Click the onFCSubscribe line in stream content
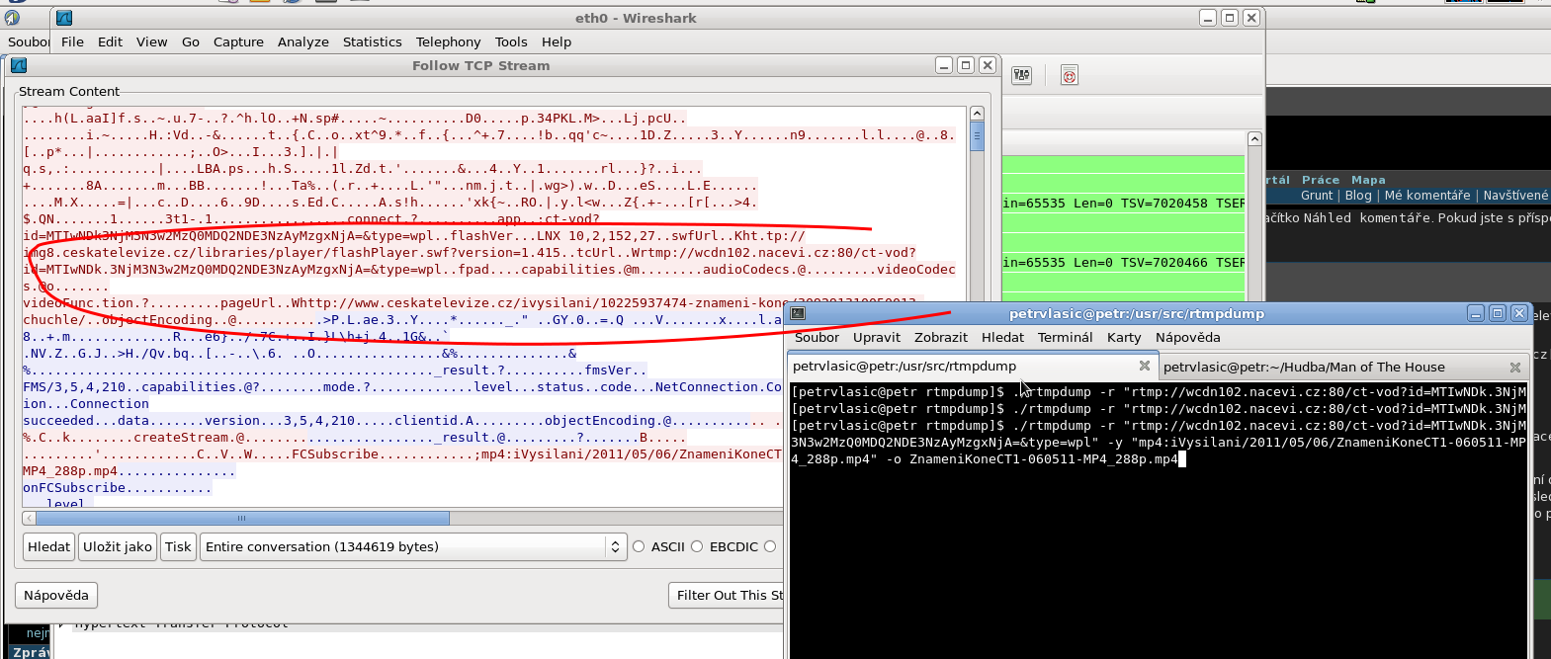This screenshot has width=1551, height=659. click(x=118, y=487)
